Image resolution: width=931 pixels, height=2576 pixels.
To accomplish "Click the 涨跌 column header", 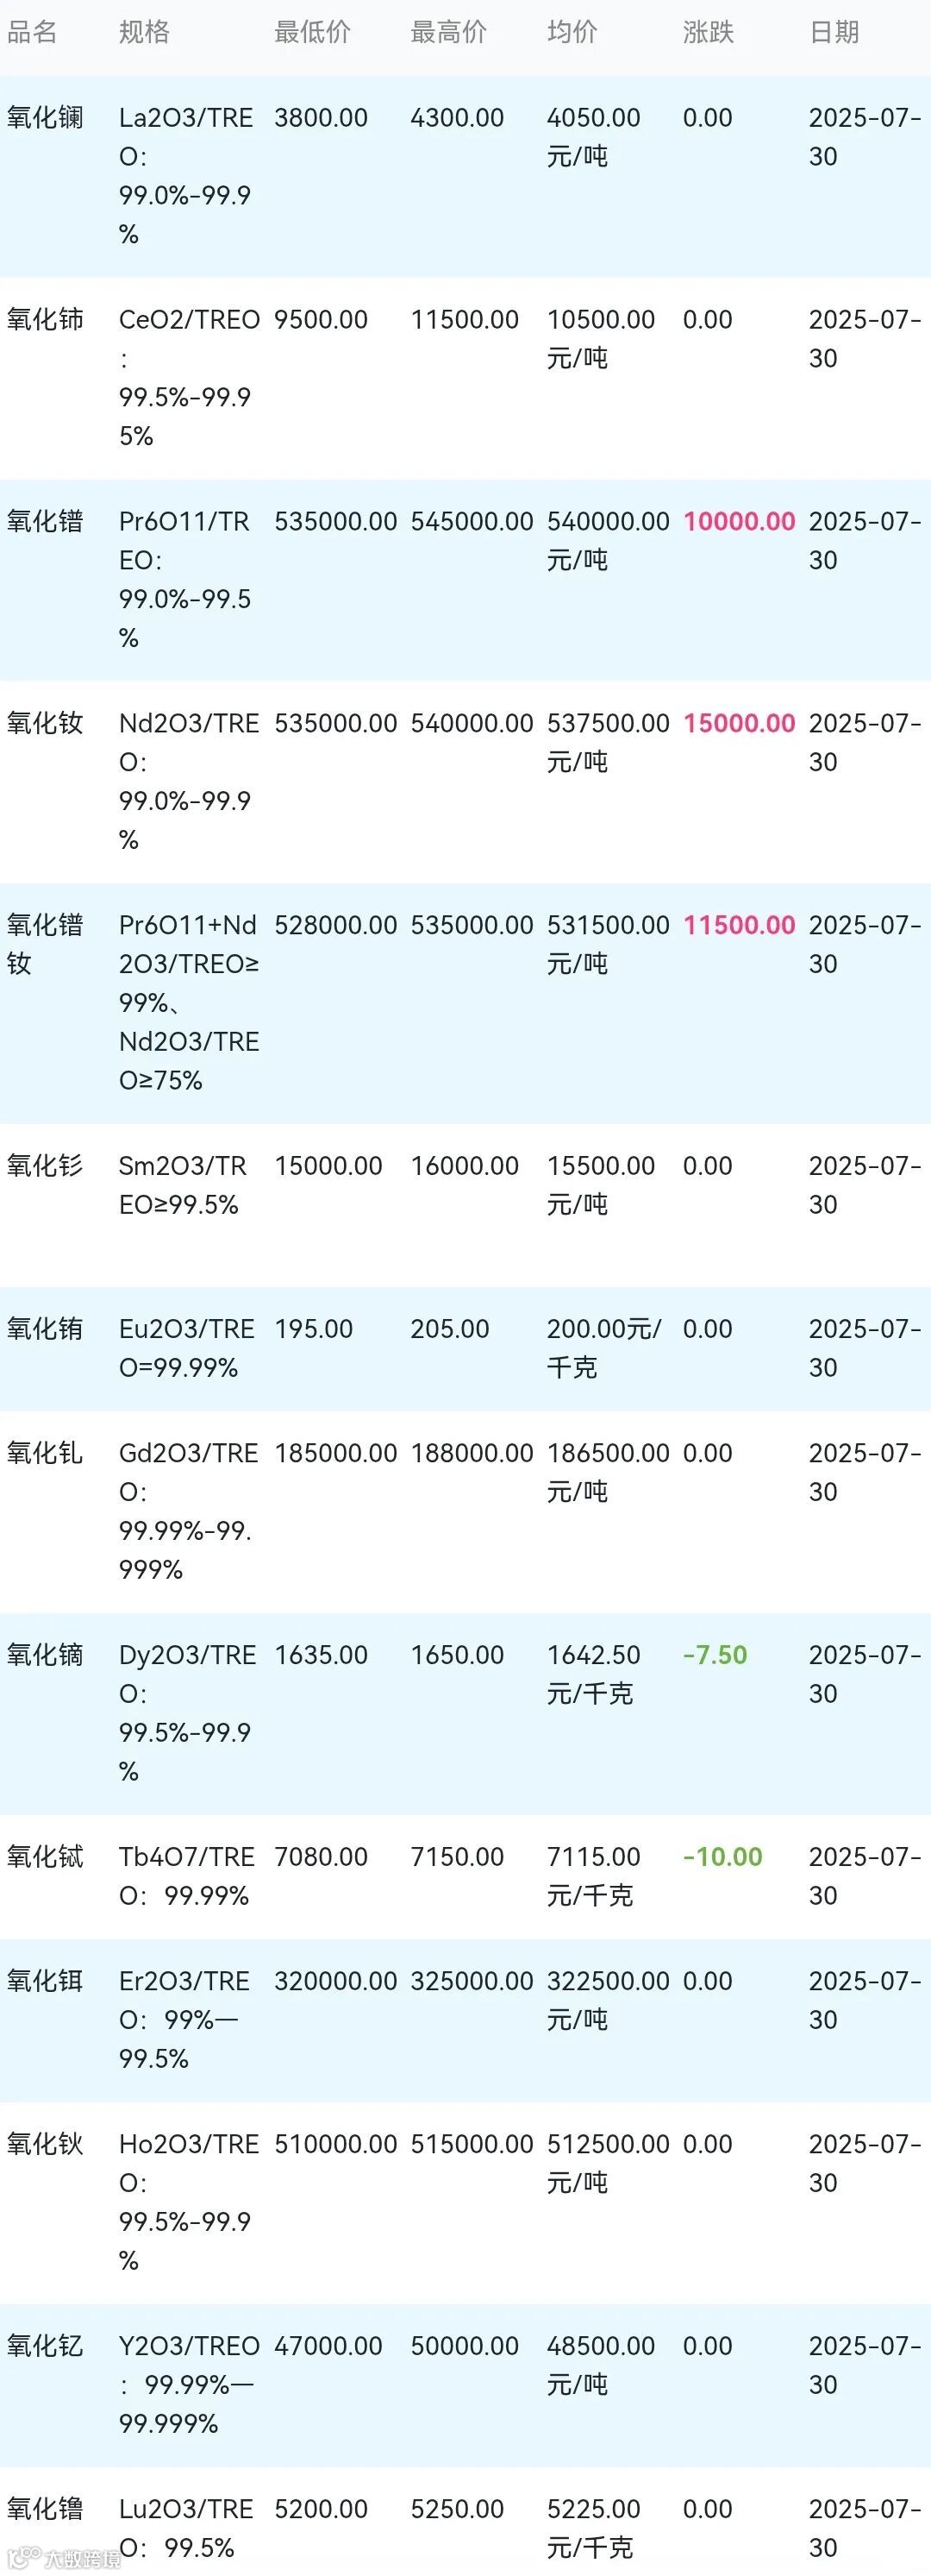I will tap(707, 32).
